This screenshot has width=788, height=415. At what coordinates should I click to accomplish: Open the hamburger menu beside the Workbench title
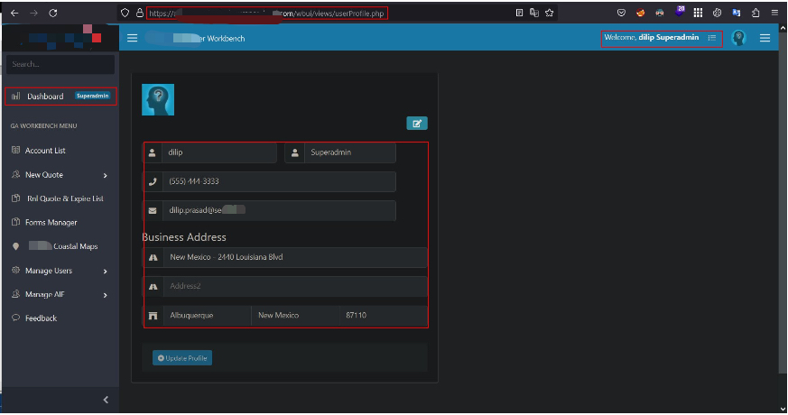(133, 39)
